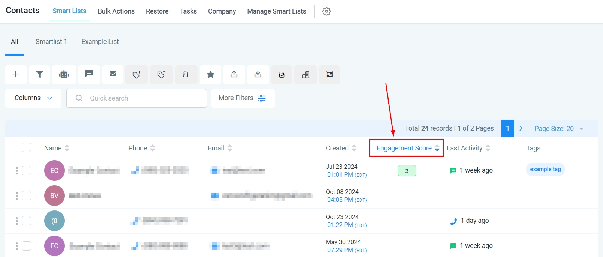Viewport: 603px width, 257px height.
Task: Click the add contact plus icon
Action: click(x=16, y=74)
